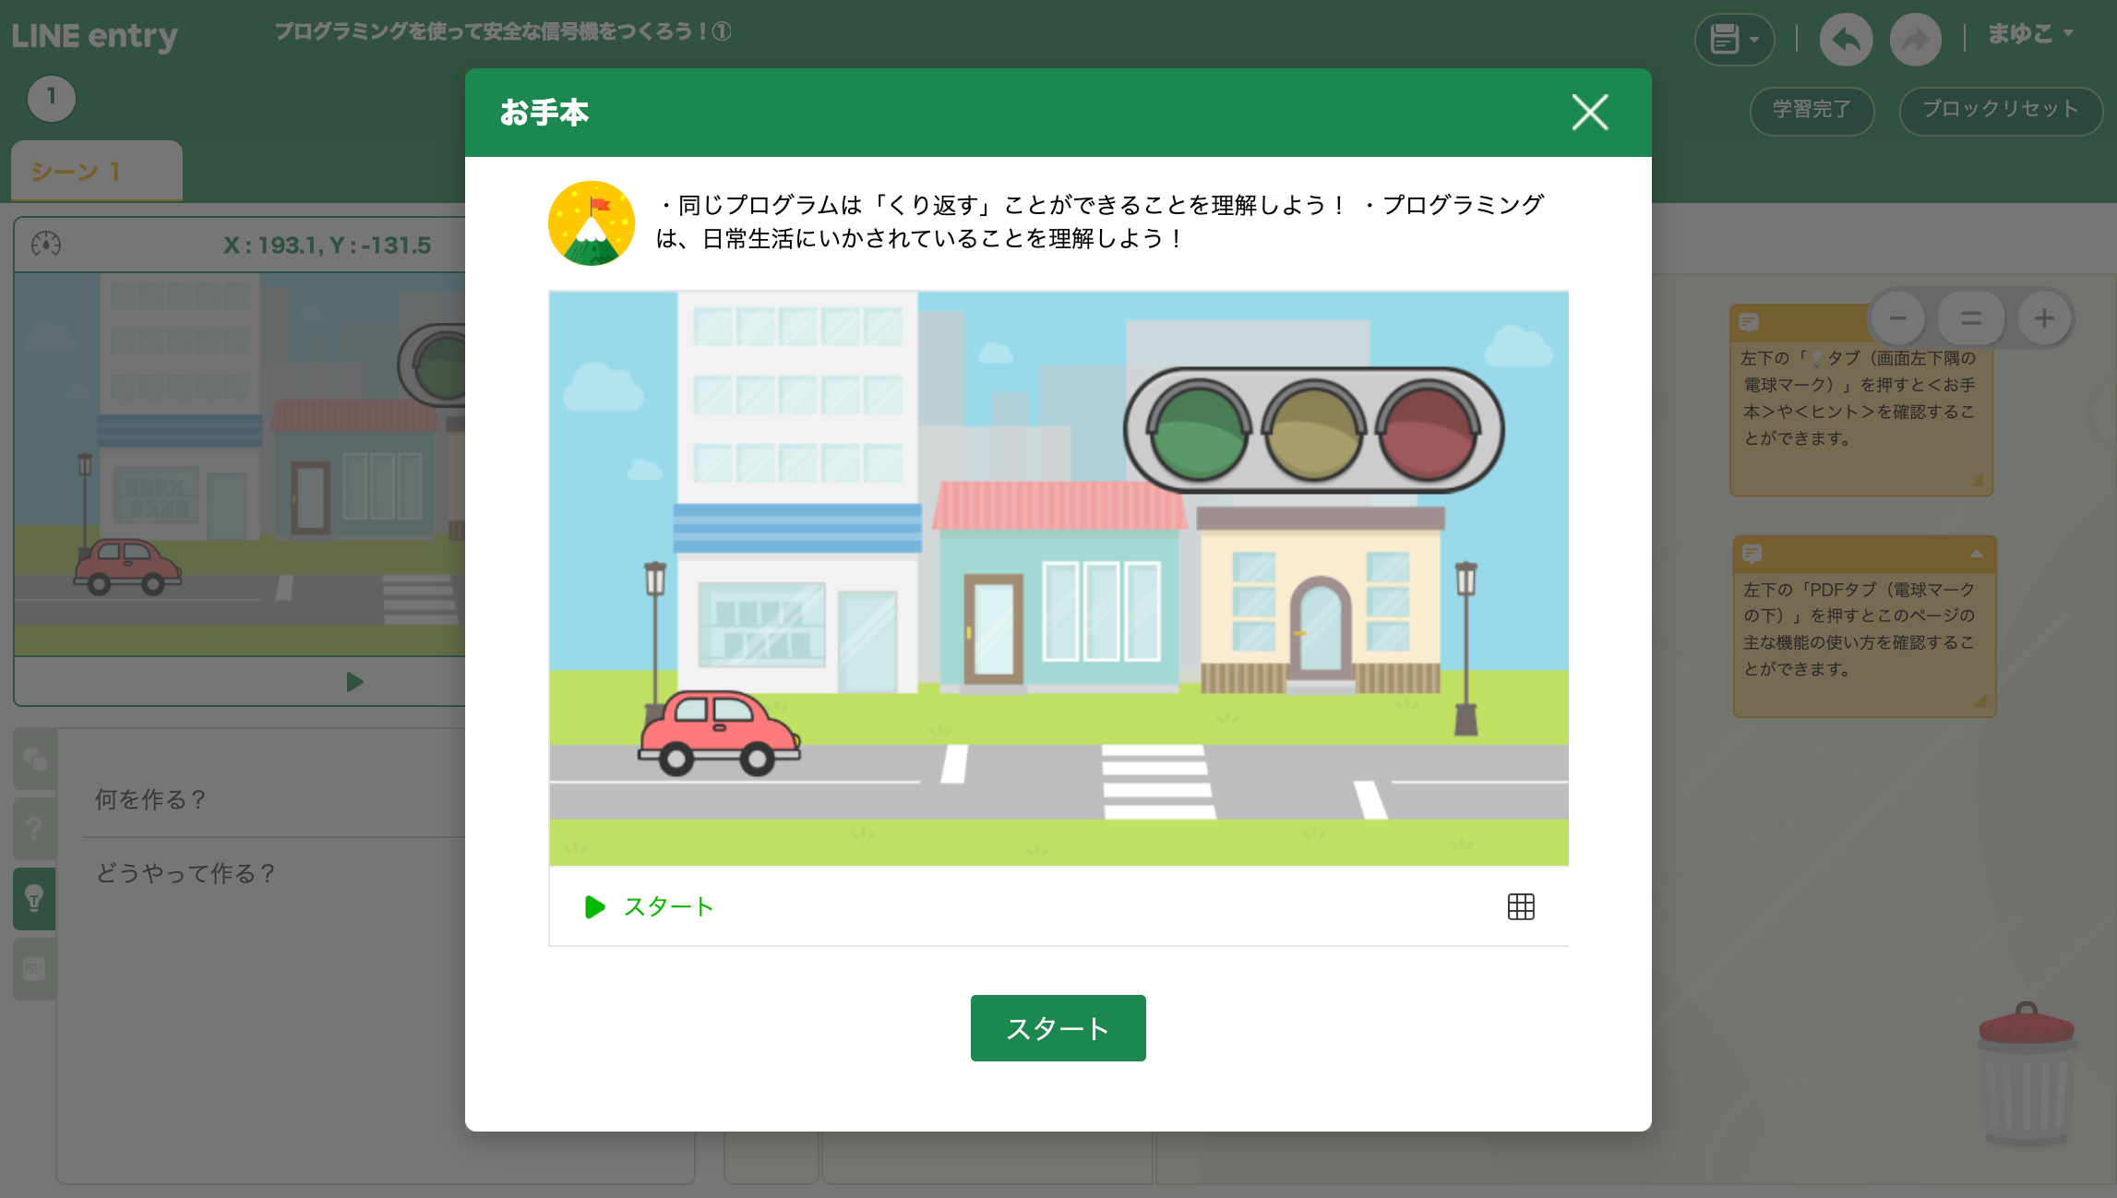Click the redo arrow button
The width and height of the screenshot is (2117, 1198).
[x=1916, y=40]
